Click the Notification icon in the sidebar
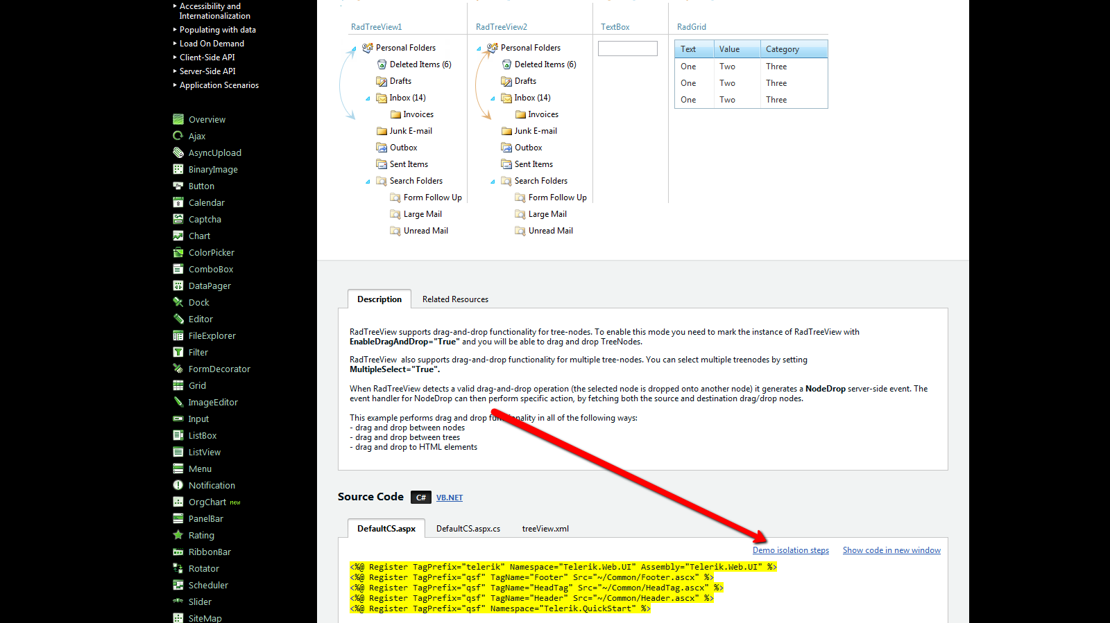This screenshot has width=1110, height=623. [x=178, y=485]
